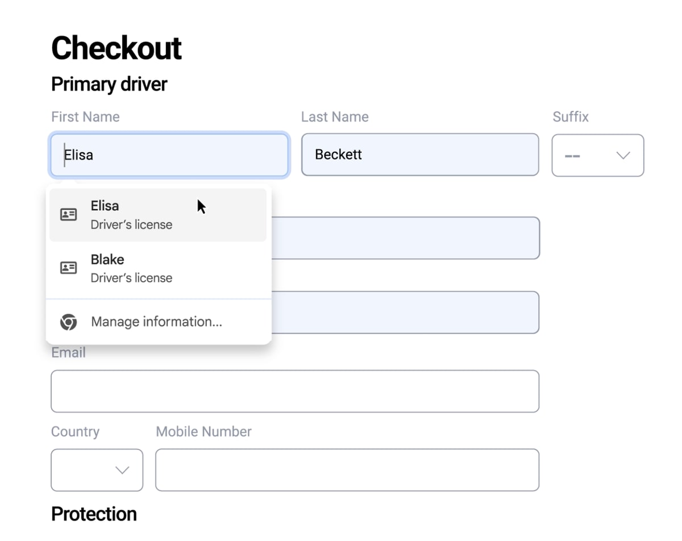682x541 pixels.
Task: Open the Country dropdown
Action: point(97,470)
